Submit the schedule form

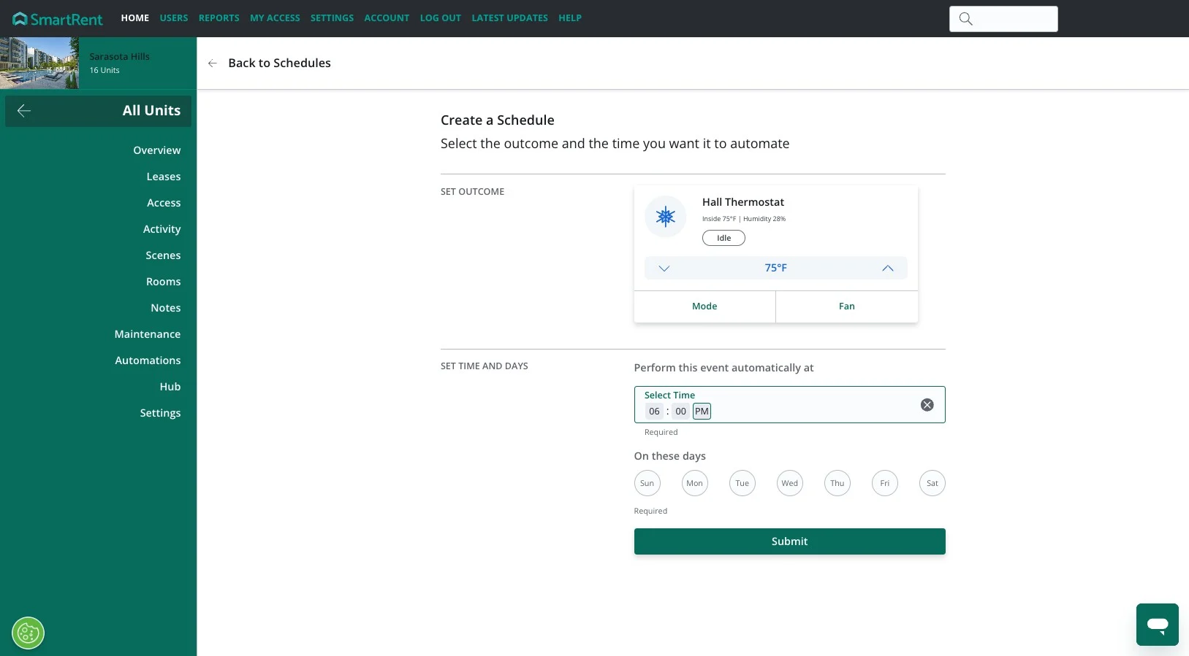[x=789, y=541]
